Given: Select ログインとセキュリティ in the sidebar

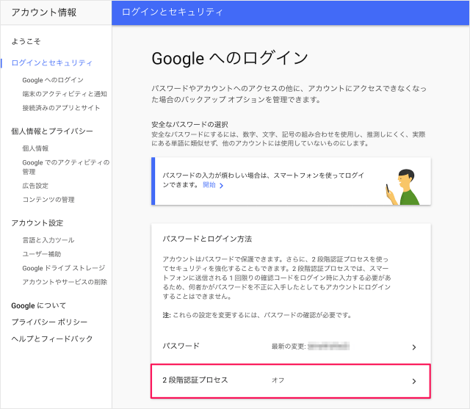Looking at the screenshot, I should [52, 63].
